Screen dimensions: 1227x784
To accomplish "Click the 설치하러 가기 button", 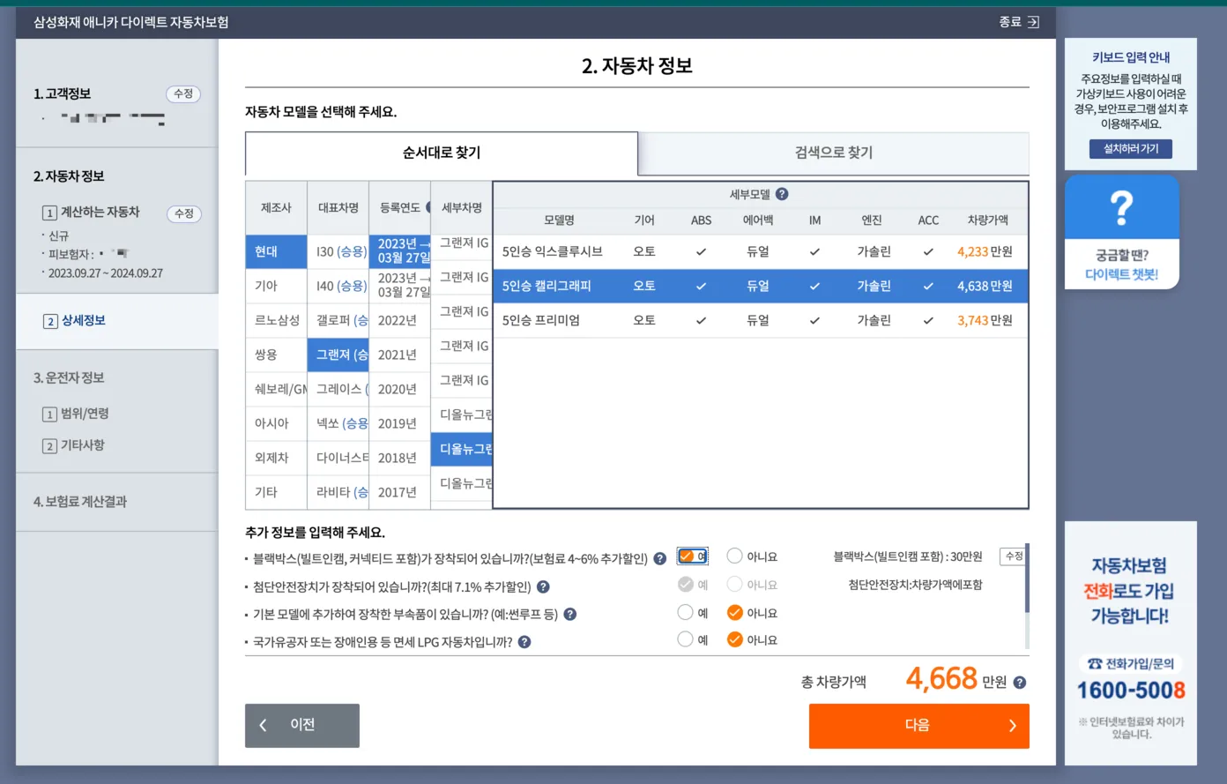I will (x=1130, y=149).
